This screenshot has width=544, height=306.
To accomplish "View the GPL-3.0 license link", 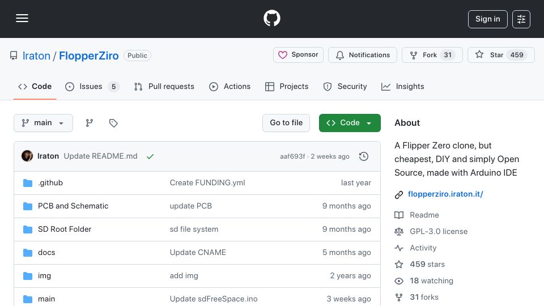I will click(x=439, y=231).
